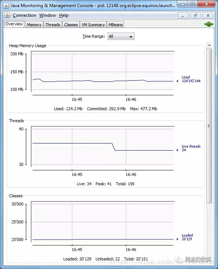Open the Window menu
The image size is (218, 269).
48,15
